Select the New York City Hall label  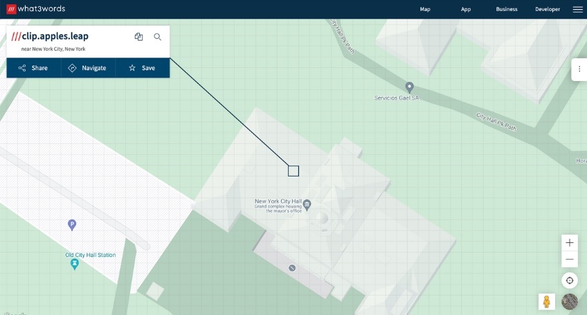pyautogui.click(x=278, y=201)
